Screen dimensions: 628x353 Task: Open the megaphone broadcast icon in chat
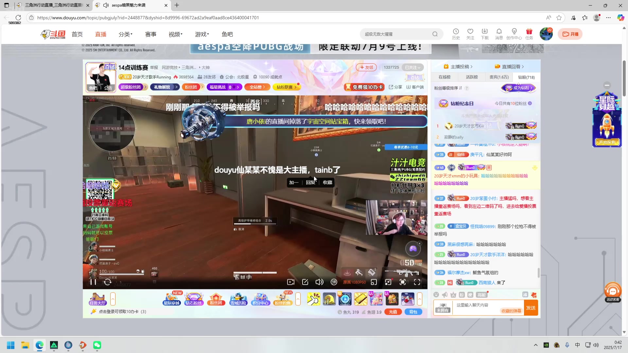pyautogui.click(x=445, y=295)
